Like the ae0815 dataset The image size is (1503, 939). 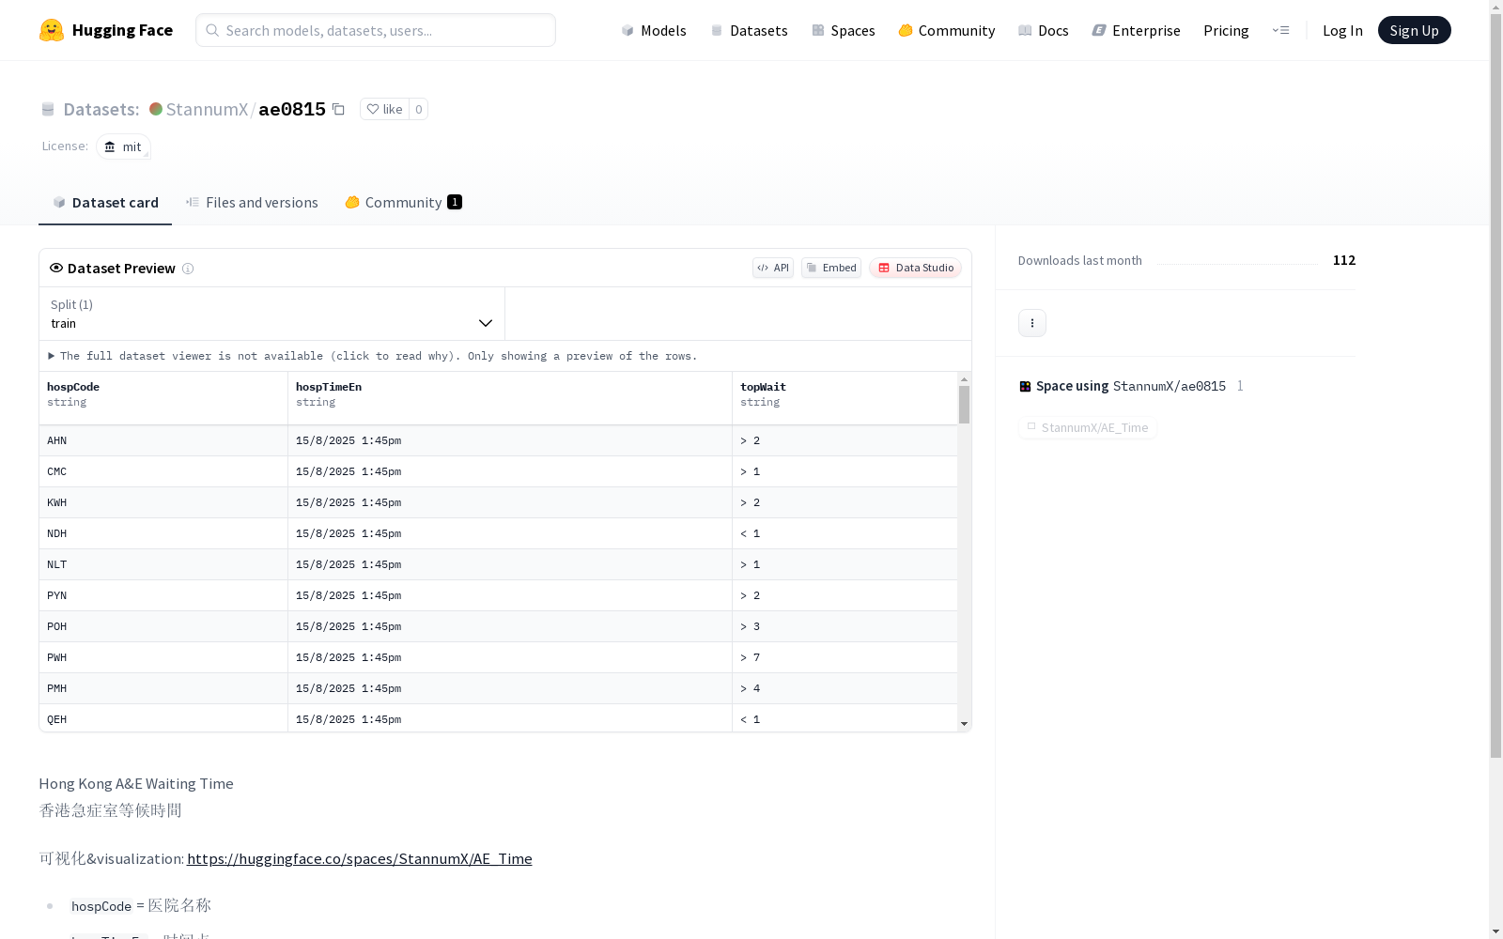(x=384, y=109)
